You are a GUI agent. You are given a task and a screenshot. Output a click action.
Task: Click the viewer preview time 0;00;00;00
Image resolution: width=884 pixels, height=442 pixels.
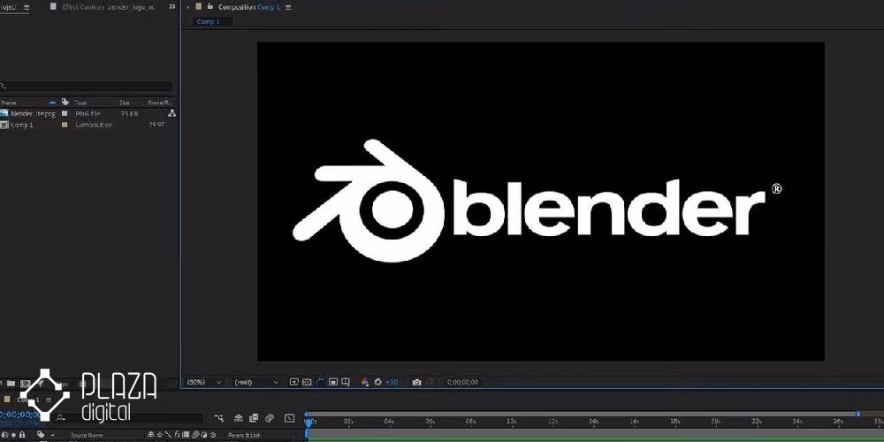tap(462, 382)
